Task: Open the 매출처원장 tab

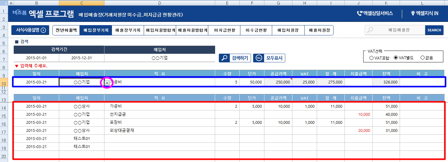Action: [x=319, y=30]
